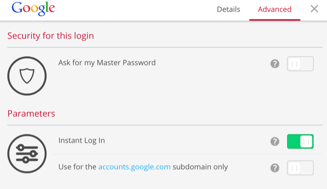
Task: Click the Google logo
Action: click(x=33, y=8)
